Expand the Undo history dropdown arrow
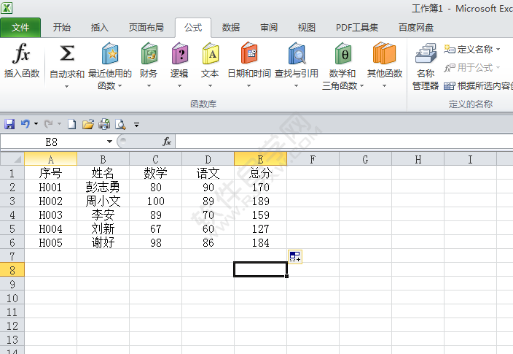Viewport: 513px width, 354px height. [x=36, y=124]
